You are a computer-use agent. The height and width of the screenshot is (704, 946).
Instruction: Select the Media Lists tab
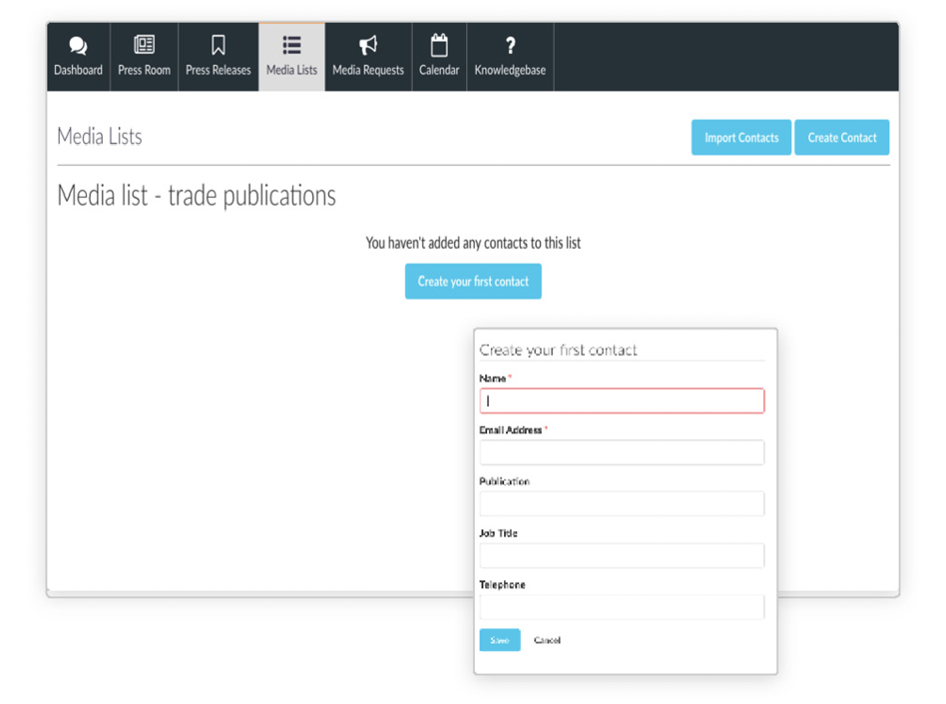coord(292,57)
